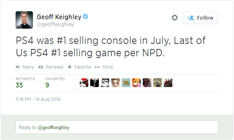Open the @geoffkeighley handle link

(x=55, y=24)
